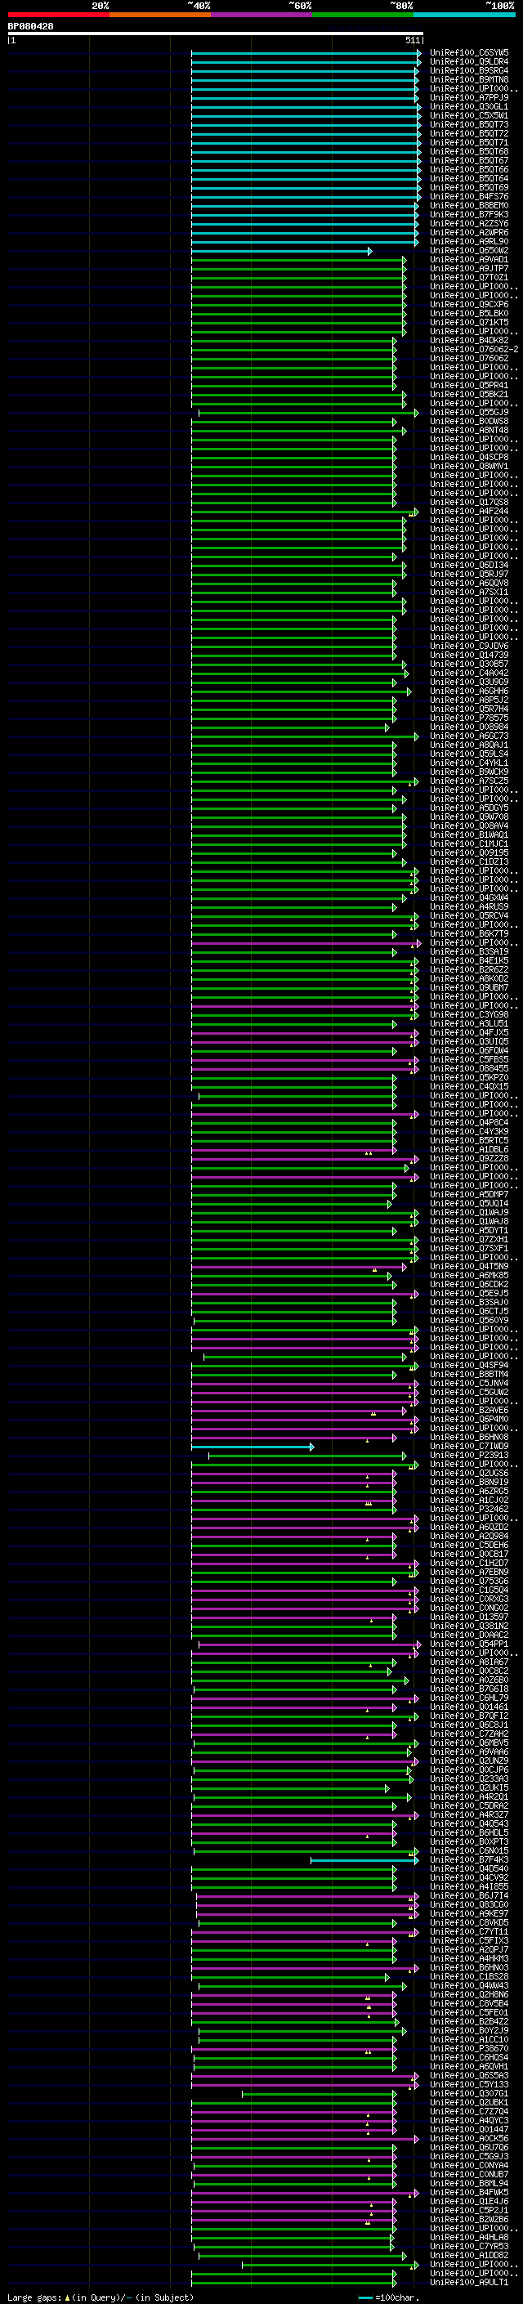Open hit UniRef100_B5QT72

coord(469,133)
